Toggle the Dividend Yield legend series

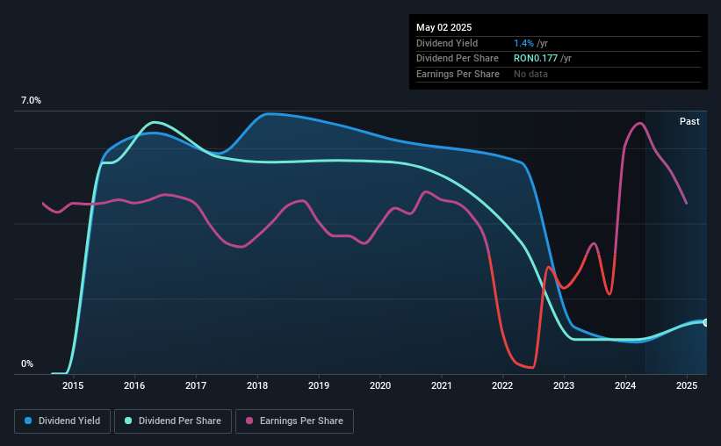[x=62, y=421]
